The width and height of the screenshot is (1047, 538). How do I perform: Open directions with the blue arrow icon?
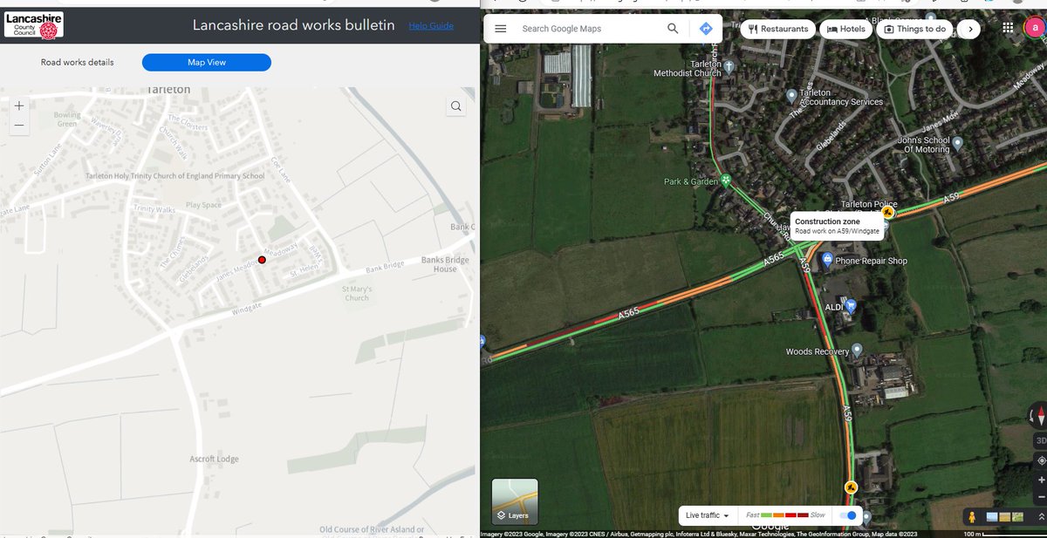pos(706,29)
